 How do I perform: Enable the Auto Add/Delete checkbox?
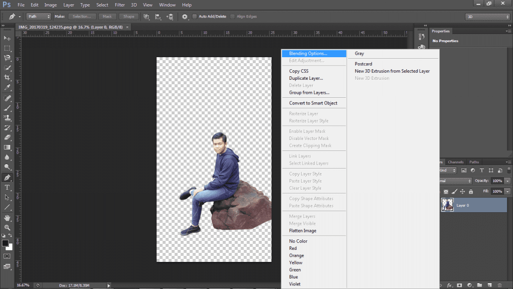pyautogui.click(x=195, y=17)
